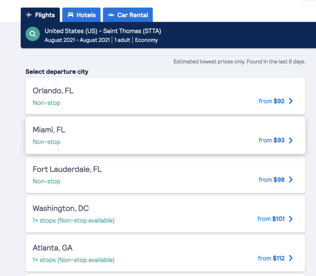
Task: Click the green magnifying glass search icon
Action: (33, 34)
